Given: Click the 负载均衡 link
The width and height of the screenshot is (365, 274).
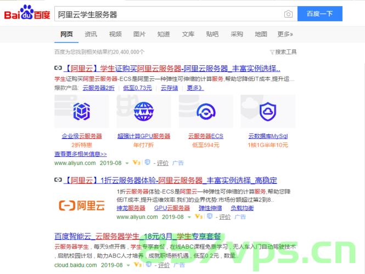Looking at the screenshot, I should coord(242,208).
